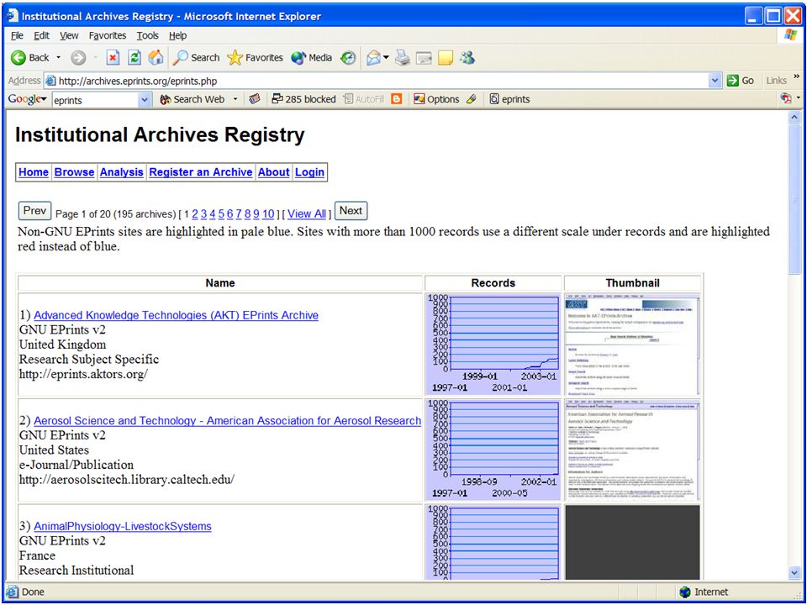Viewport: 807px width, 605px height.
Task: Expand the Mail button dropdown arrow
Action: point(386,58)
